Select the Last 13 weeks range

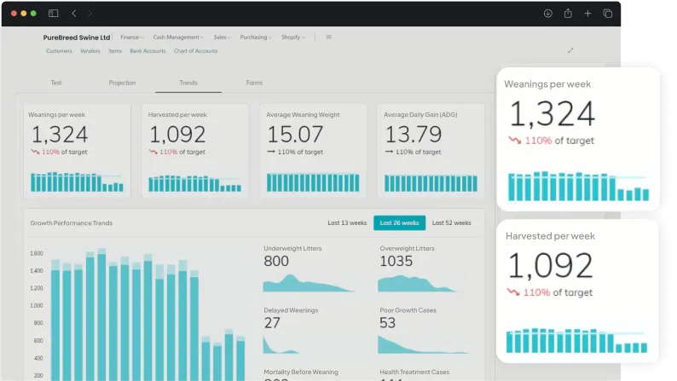(x=347, y=223)
